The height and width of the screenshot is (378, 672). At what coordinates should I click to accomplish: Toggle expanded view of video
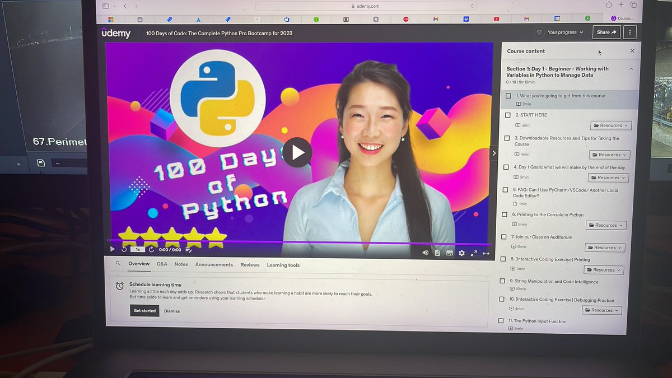tap(486, 254)
